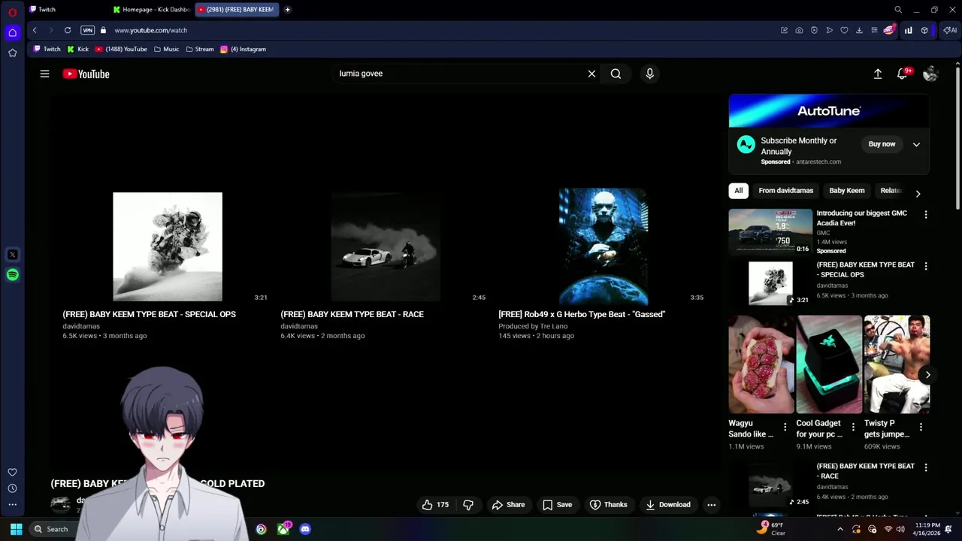The height and width of the screenshot is (541, 962).
Task: Open options for SPECIAL OPS sidebar video
Action: tap(925, 266)
